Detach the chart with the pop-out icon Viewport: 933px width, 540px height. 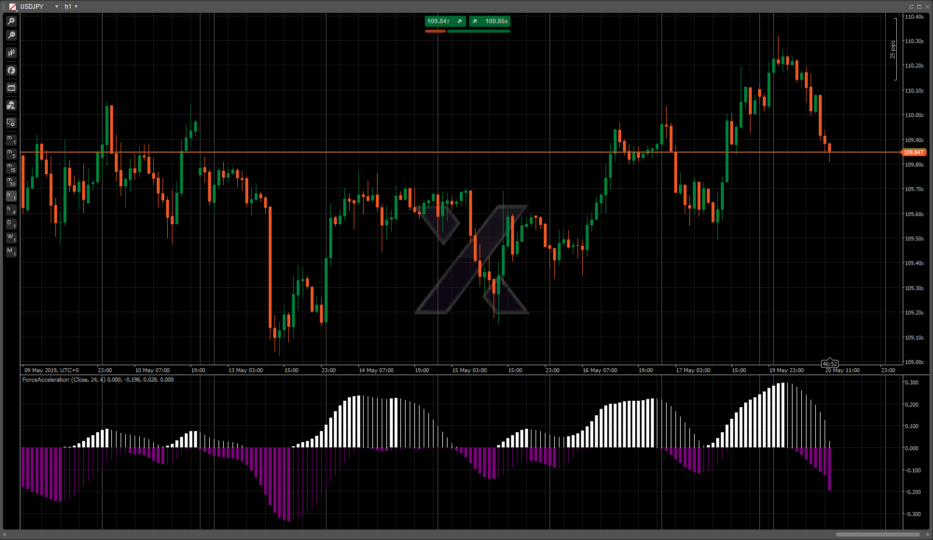pyautogui.click(x=911, y=6)
